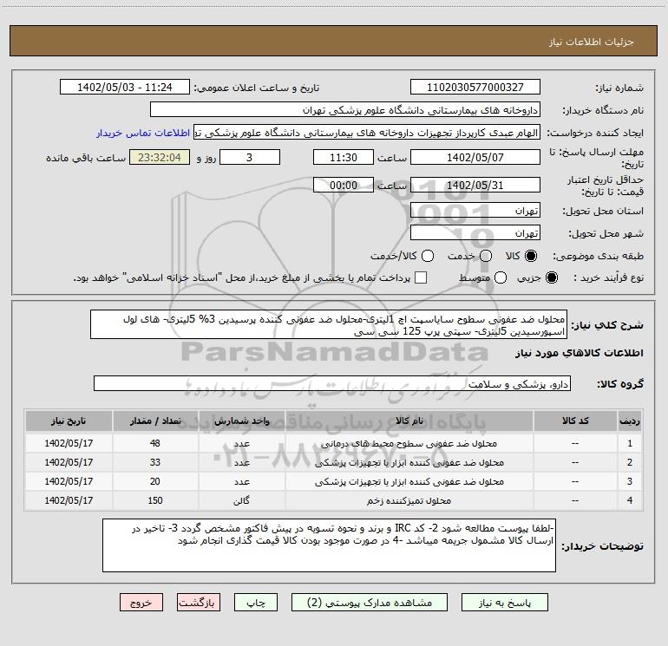The image size is (668, 646).
Task: Toggle the اسناد خزانه اسلامی payment checkbox
Action: tap(421, 277)
